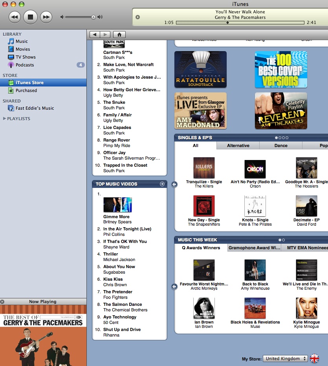Open Fast Eddie's Music shared library
This screenshot has height=366, width=328.
tap(35, 109)
